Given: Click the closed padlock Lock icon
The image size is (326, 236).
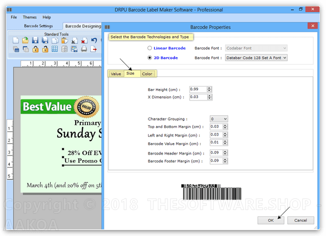Looking at the screenshot, I should coord(35,49).
